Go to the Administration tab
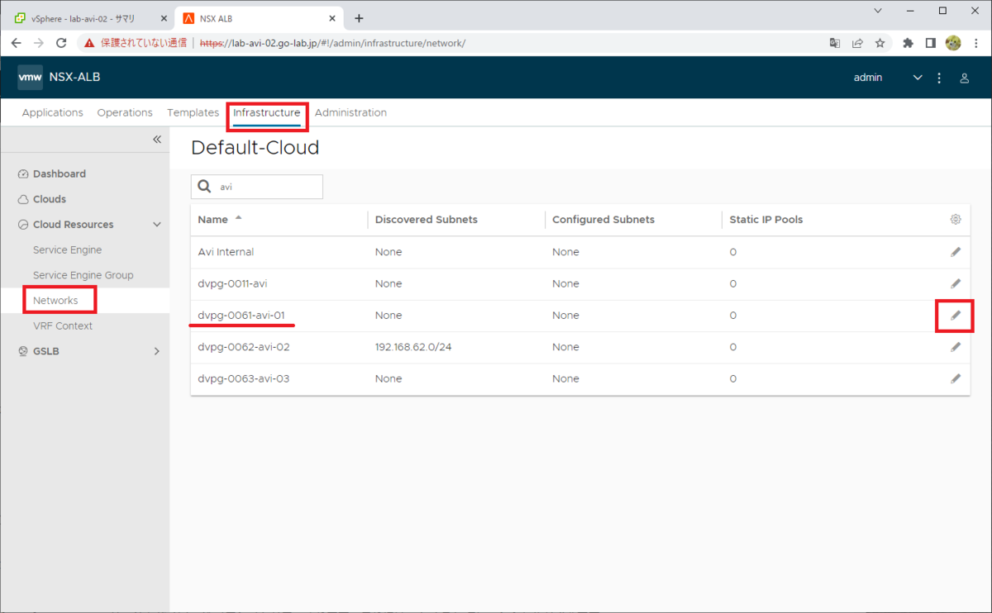Image resolution: width=992 pixels, height=613 pixels. click(351, 112)
